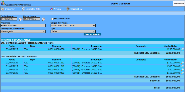185x92 pixels.
Task: Click the Total $860.000,00 value
Action: [x=173, y=88]
